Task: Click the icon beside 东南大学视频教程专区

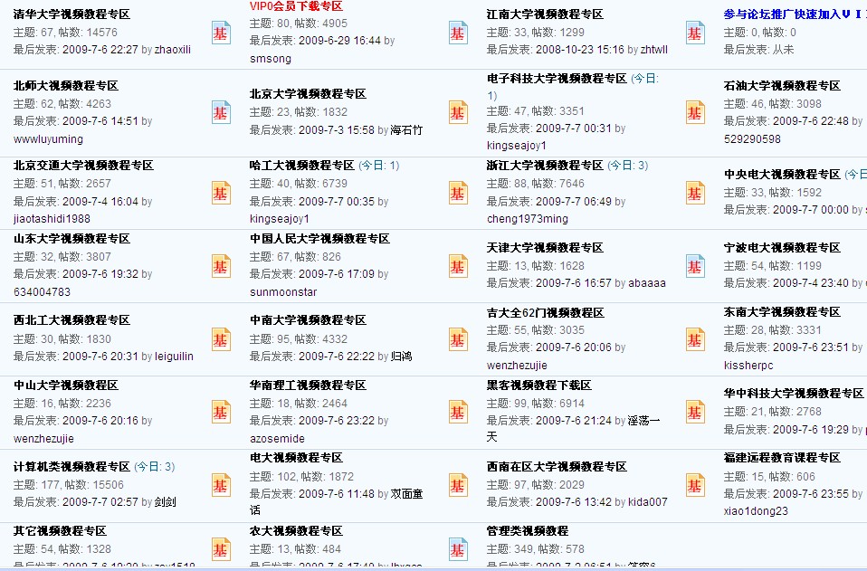Action: pyautogui.click(x=695, y=339)
